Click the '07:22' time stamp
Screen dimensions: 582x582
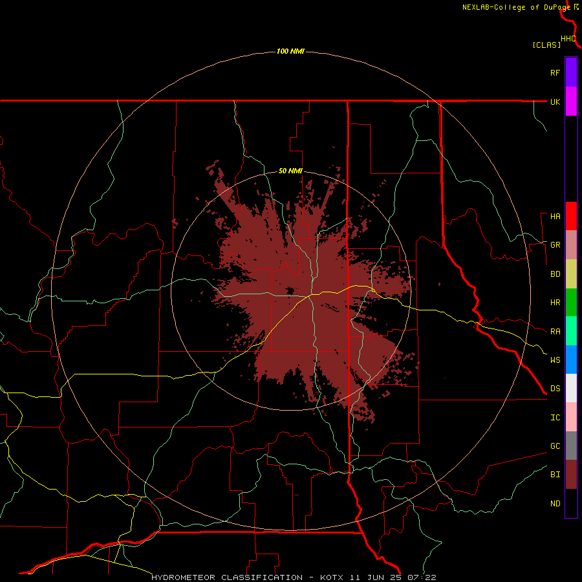click(422, 577)
